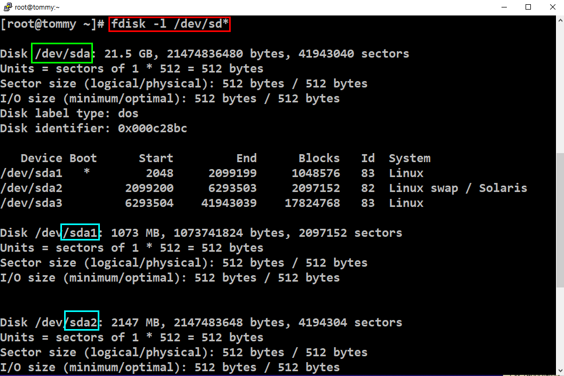
Task: Click /dev/sda in the first Disk line
Action: 62,53
